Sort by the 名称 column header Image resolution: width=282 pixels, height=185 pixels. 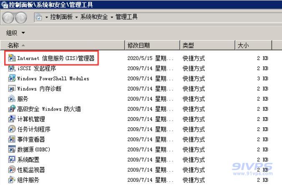coord(62,45)
